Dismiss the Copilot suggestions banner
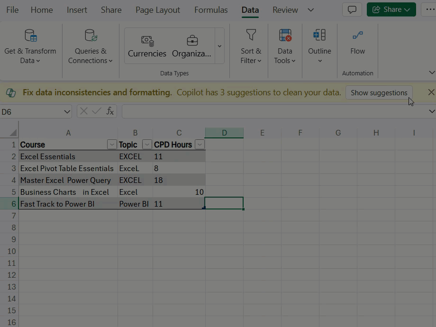The width and height of the screenshot is (436, 327). [x=431, y=92]
